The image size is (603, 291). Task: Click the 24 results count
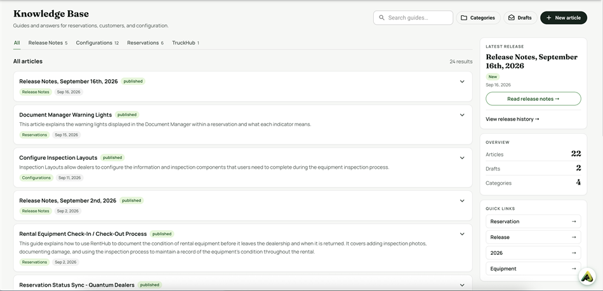(x=461, y=61)
